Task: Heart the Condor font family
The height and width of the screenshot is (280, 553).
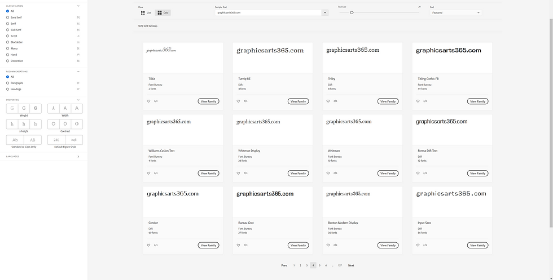Action: point(148,245)
